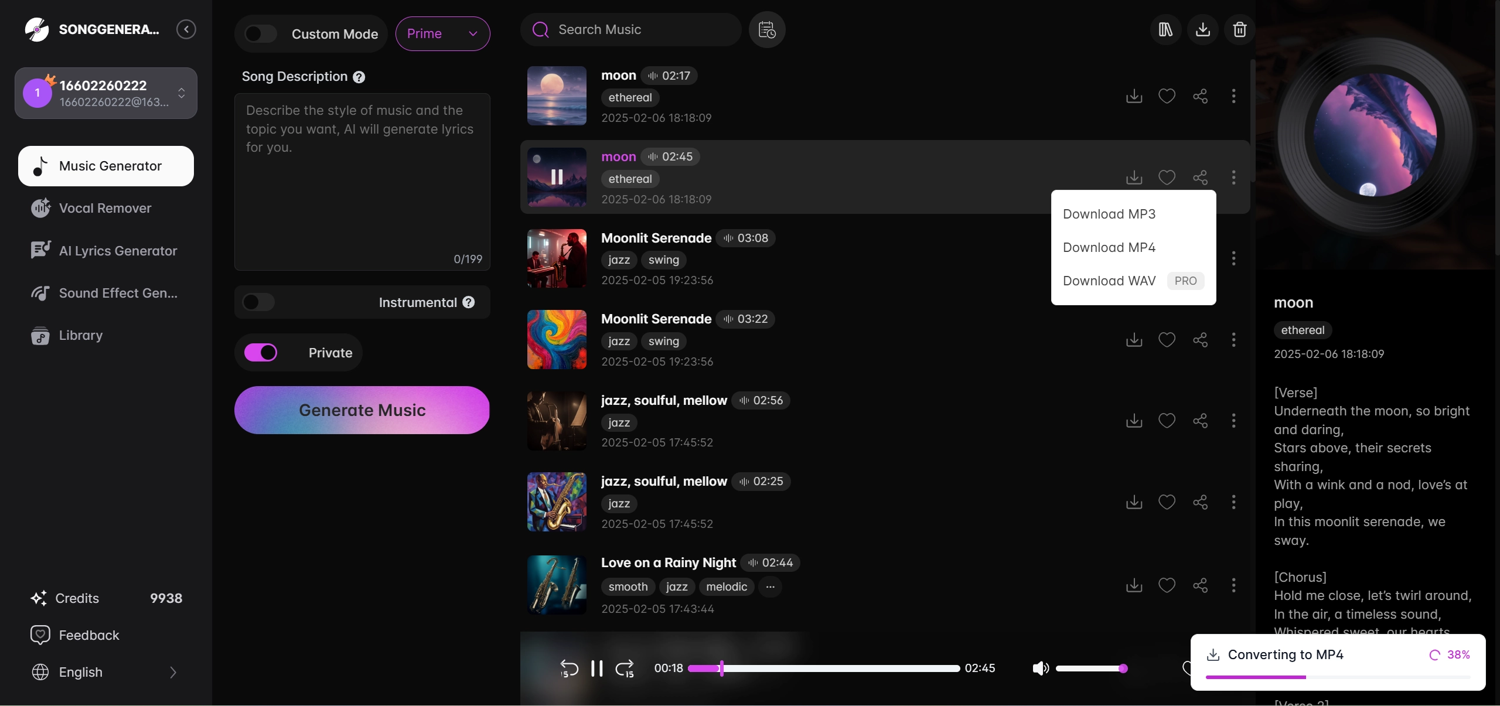Disable the Private setting
Image resolution: width=1500 pixels, height=706 pixels.
(261, 352)
